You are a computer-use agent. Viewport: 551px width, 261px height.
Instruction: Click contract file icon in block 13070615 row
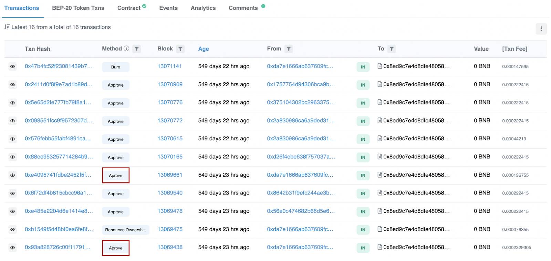[380, 138]
